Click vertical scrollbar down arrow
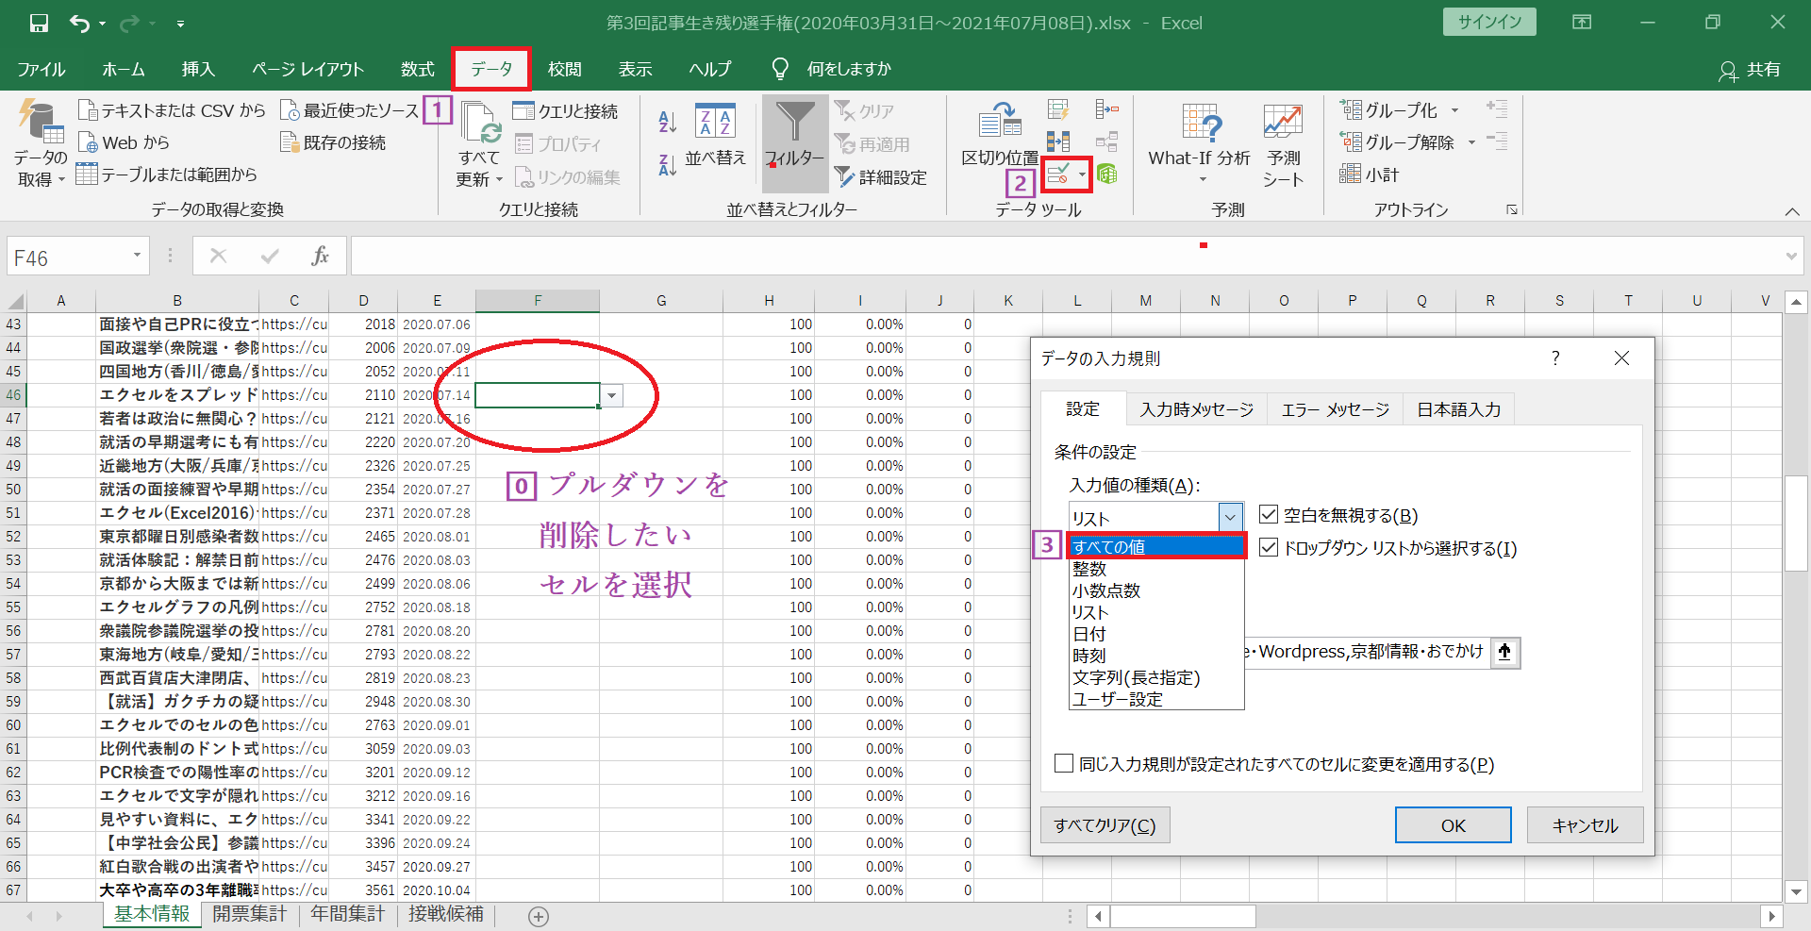1811x931 pixels. pyautogui.click(x=1796, y=890)
